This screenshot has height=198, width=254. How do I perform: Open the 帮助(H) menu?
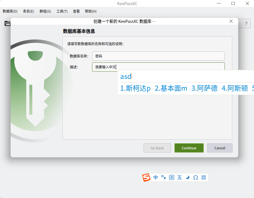[91, 11]
